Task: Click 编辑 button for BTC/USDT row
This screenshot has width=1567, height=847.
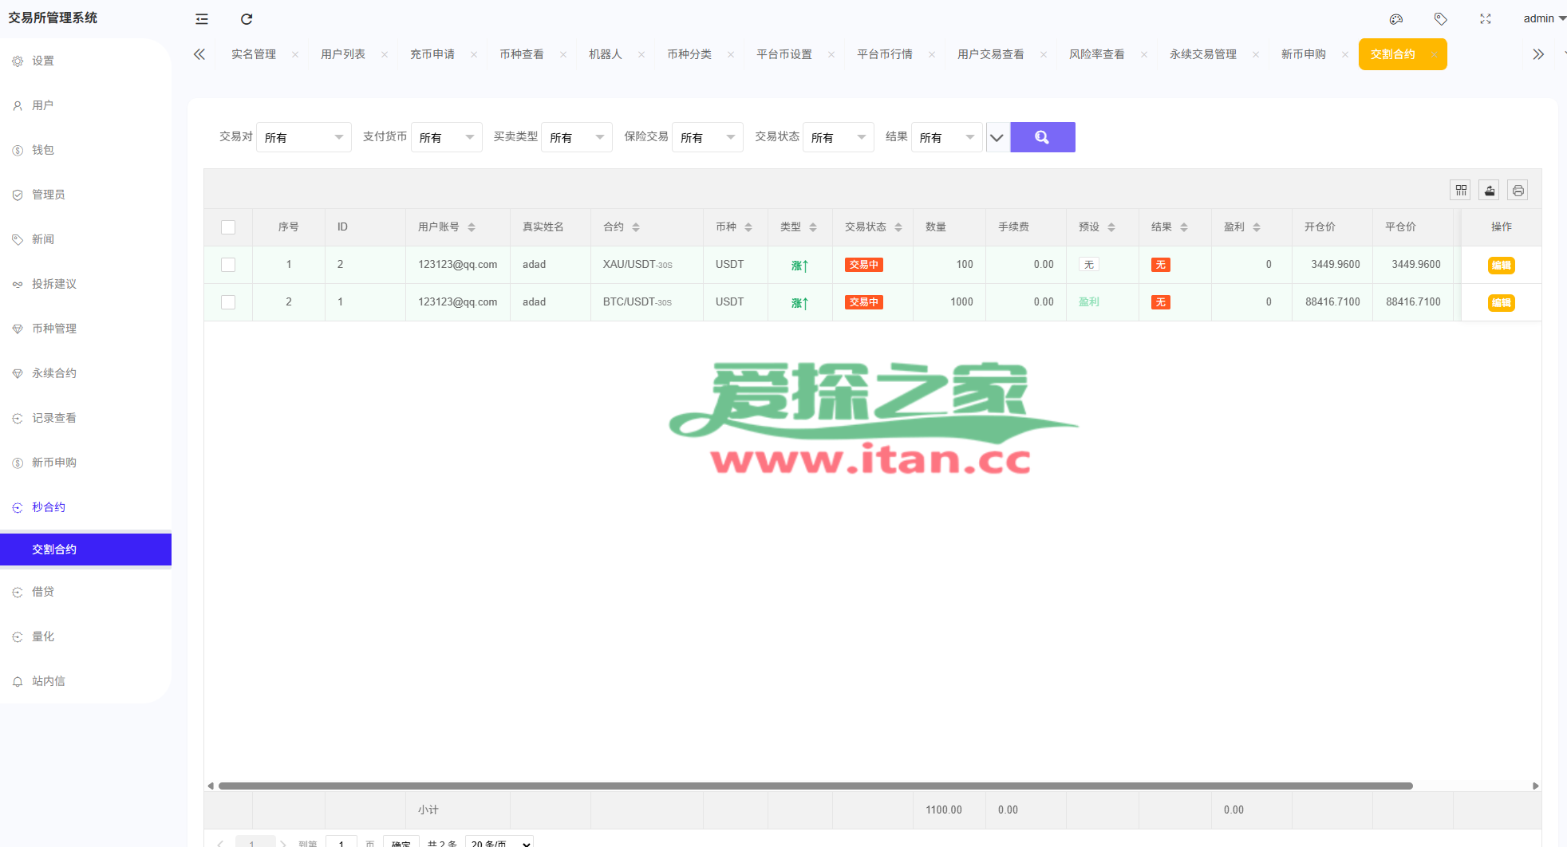Action: (x=1501, y=303)
